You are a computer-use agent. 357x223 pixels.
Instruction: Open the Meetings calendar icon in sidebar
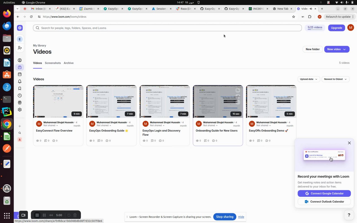click(20, 74)
